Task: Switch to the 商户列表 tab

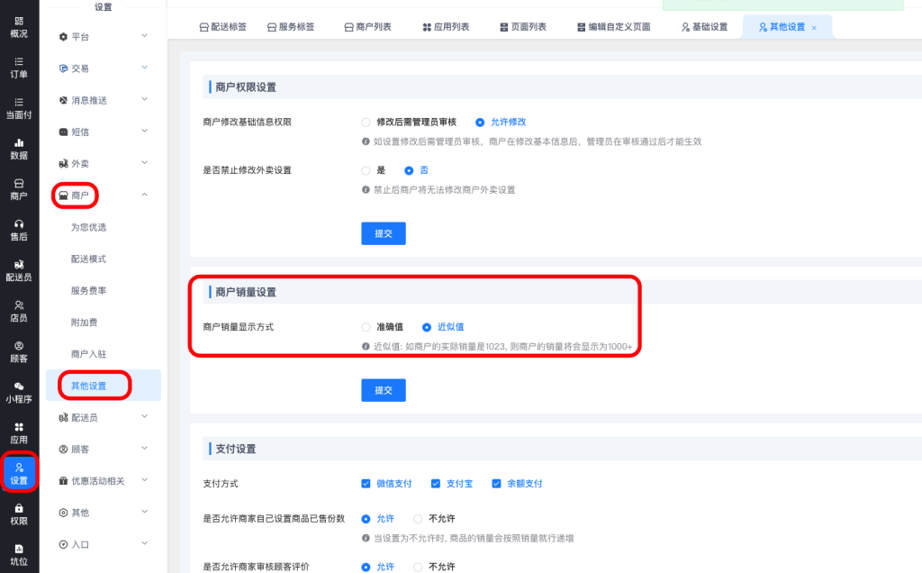Action: pos(367,27)
